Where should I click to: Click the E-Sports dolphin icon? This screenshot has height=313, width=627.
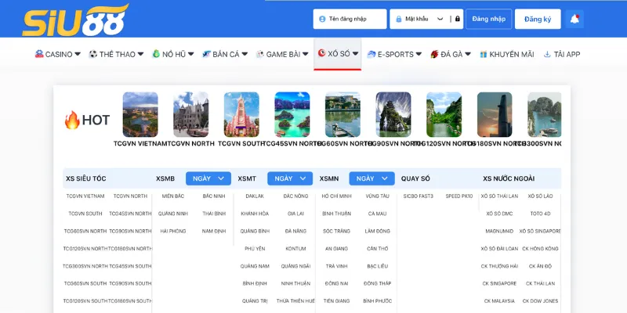pos(371,54)
